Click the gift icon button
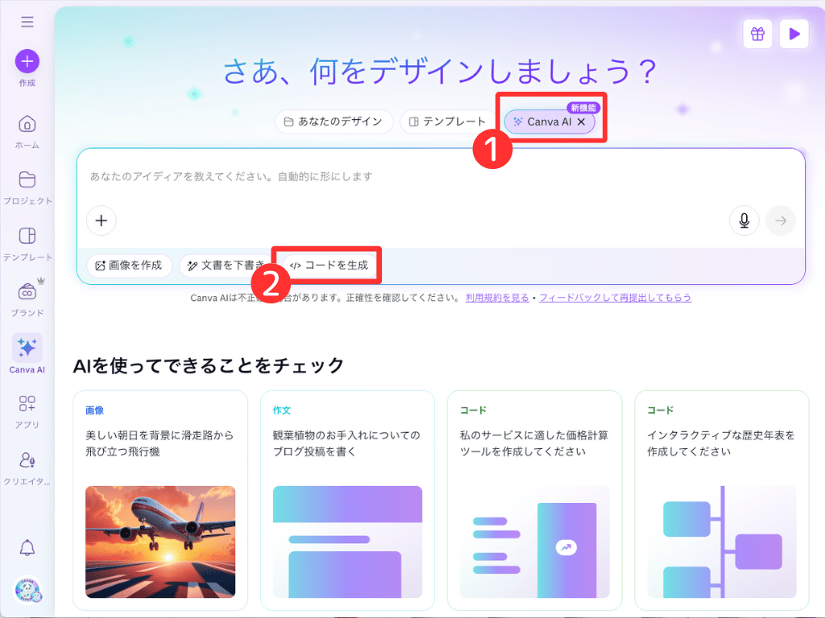Viewport: 825px width, 618px height. (x=757, y=34)
